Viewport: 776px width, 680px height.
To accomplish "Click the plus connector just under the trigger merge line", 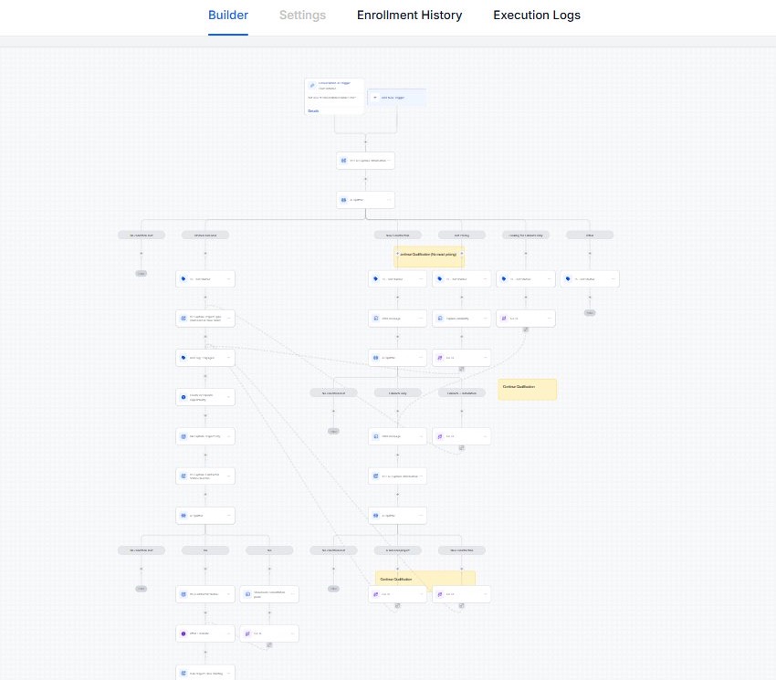I will click(x=366, y=142).
